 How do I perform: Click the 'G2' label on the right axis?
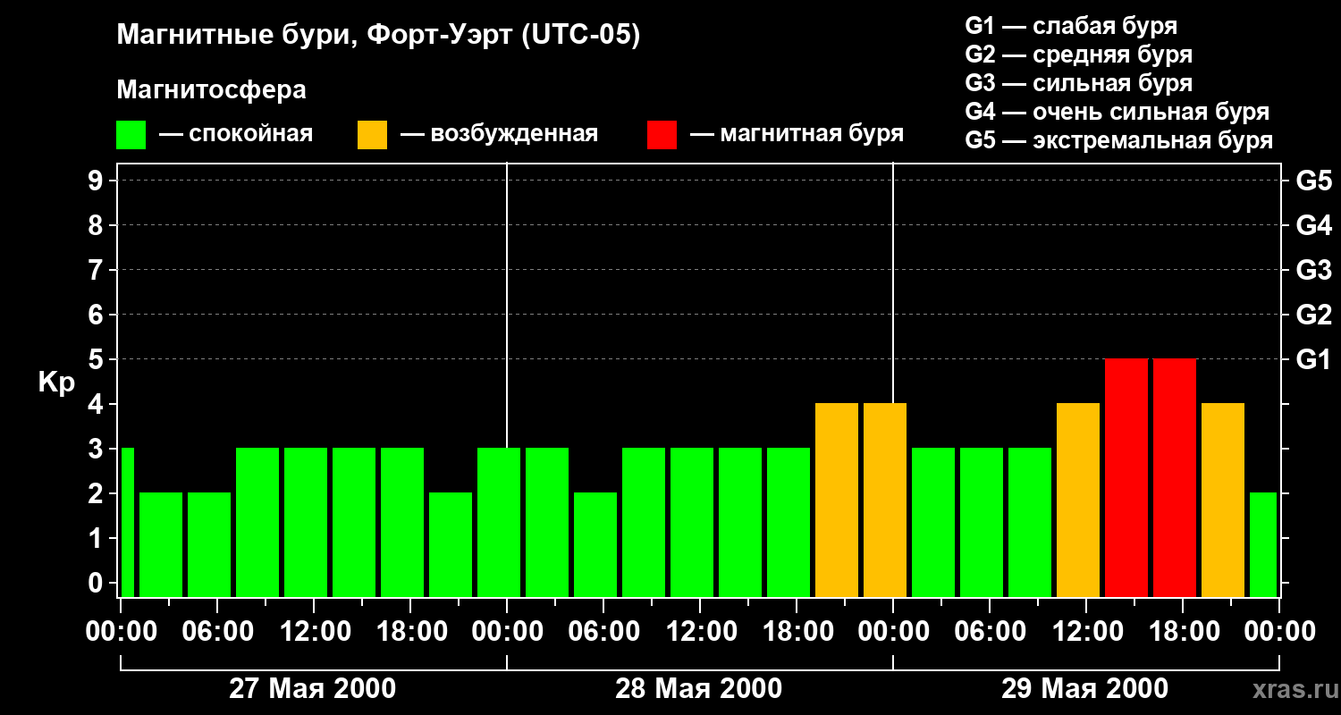pos(1313,315)
